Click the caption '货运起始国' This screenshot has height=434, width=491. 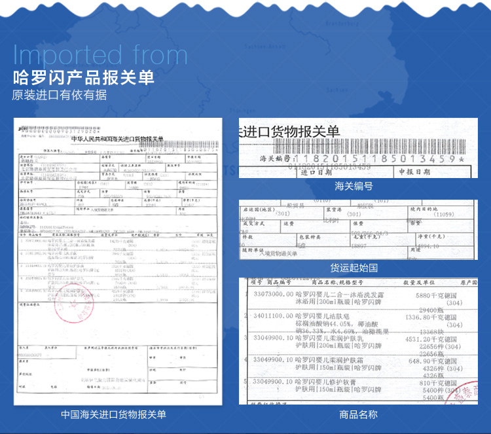pos(354,268)
